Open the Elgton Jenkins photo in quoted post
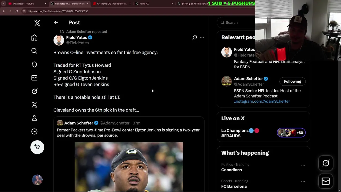 [x=129, y=167]
